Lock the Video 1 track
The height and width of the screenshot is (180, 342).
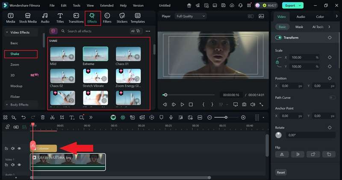pos(6,165)
